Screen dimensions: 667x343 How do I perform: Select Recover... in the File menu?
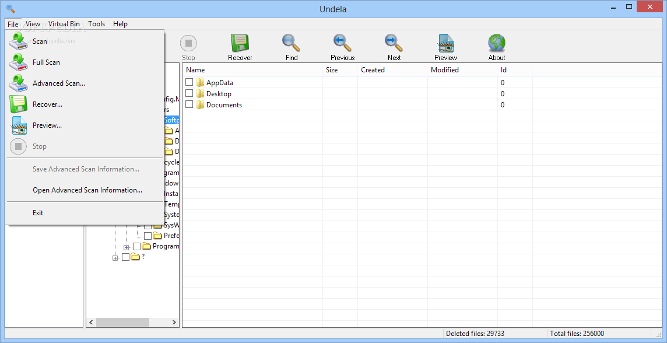pyautogui.click(x=84, y=104)
